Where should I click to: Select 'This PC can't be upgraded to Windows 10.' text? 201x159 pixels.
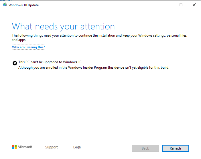tap(50, 62)
